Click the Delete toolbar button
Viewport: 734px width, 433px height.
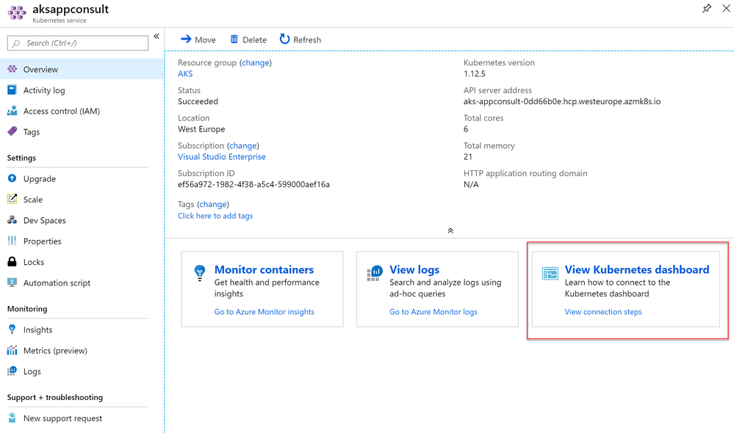[248, 40]
